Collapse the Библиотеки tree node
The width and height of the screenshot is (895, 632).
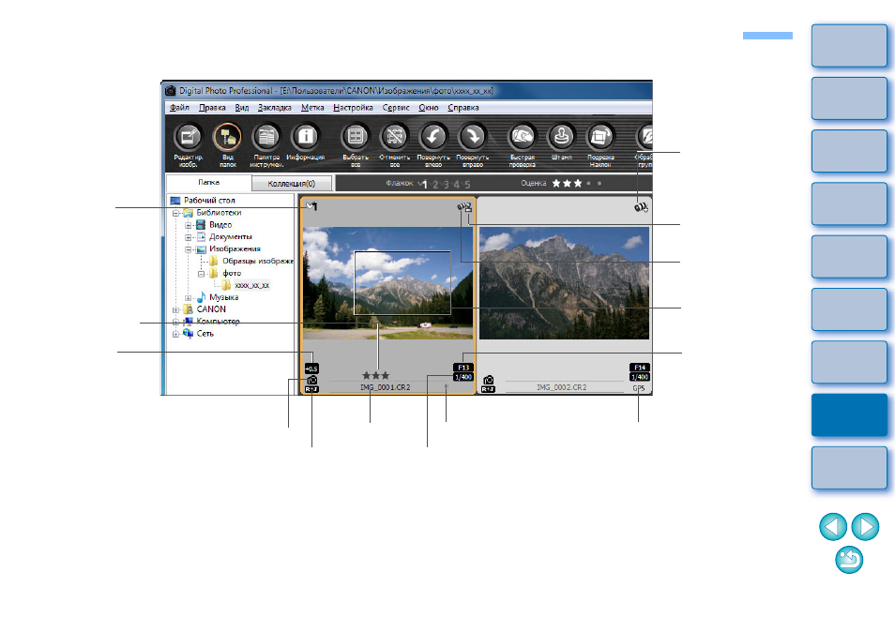(x=175, y=213)
